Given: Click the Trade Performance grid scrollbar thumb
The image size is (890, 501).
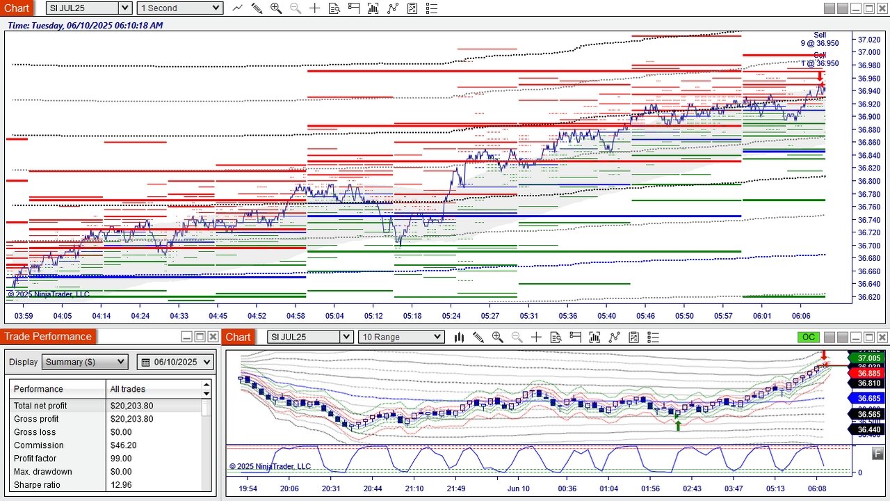Looking at the screenshot, I should [x=207, y=408].
